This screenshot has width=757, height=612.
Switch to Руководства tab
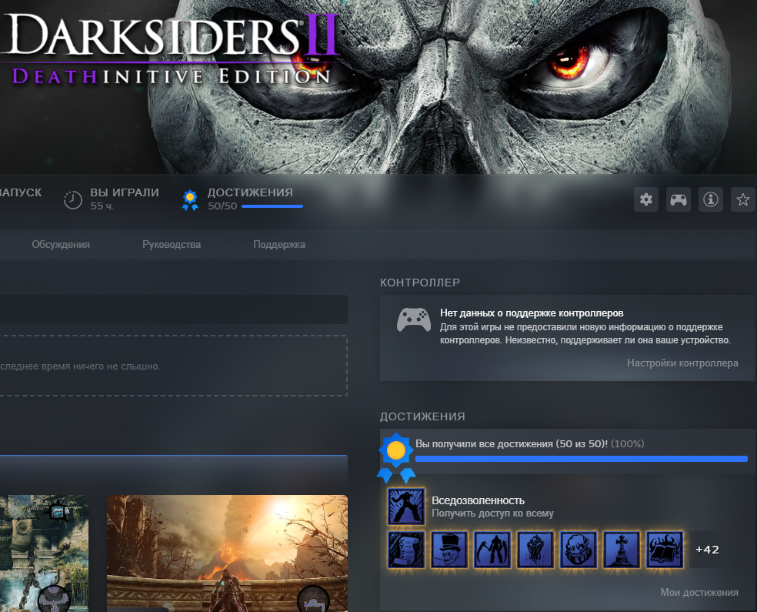172,244
